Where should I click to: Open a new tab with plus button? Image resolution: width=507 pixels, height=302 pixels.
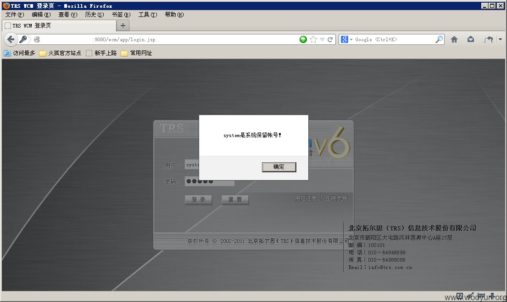[123, 26]
